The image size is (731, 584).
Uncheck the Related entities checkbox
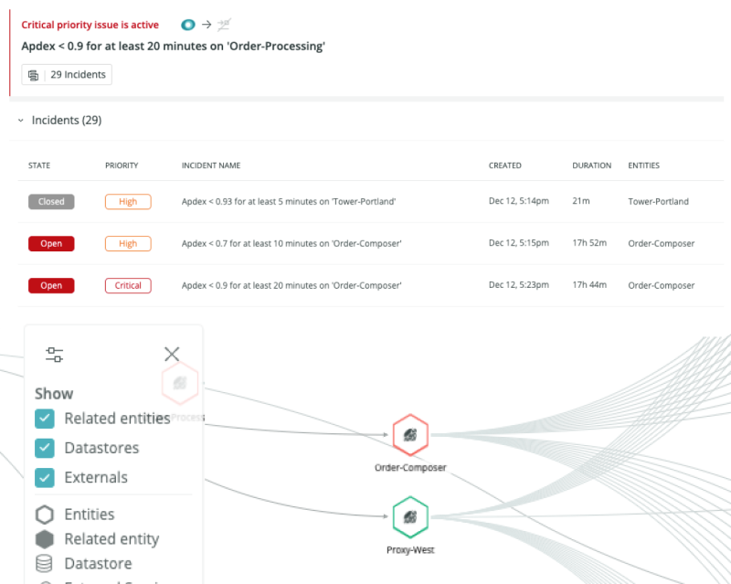click(x=45, y=419)
